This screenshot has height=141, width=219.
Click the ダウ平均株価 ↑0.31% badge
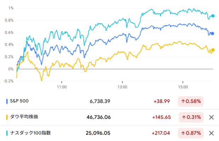191,117
